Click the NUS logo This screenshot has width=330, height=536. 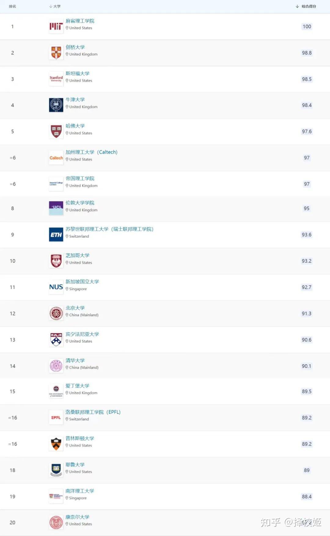(56, 287)
